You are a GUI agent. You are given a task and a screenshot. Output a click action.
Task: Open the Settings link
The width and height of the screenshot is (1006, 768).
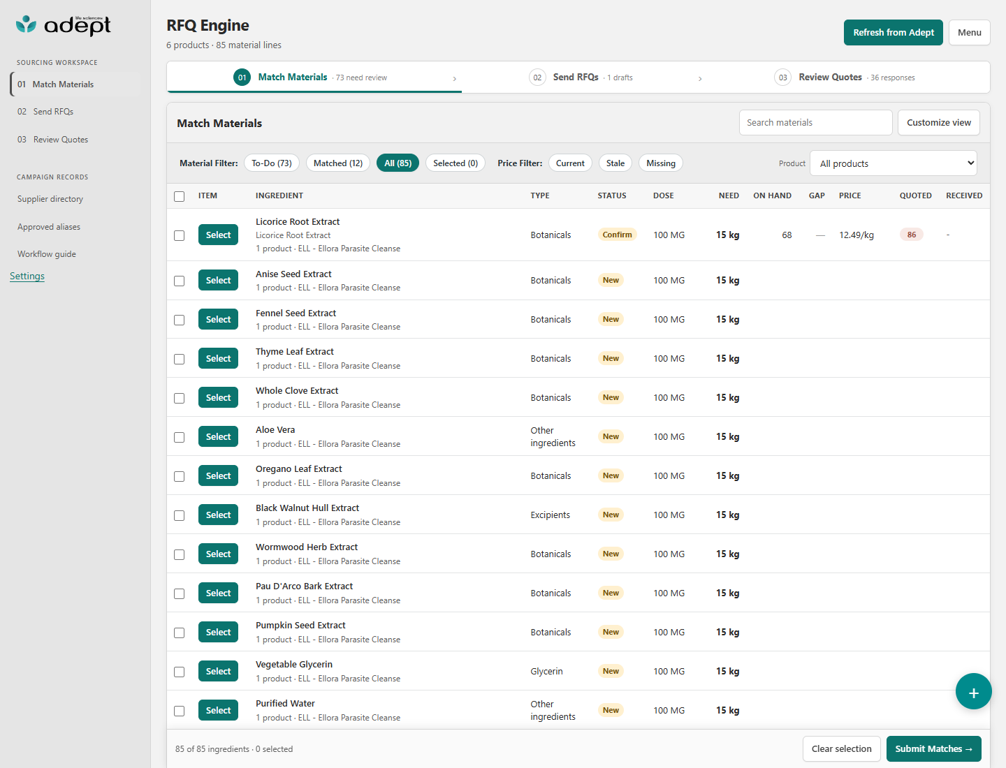point(27,276)
